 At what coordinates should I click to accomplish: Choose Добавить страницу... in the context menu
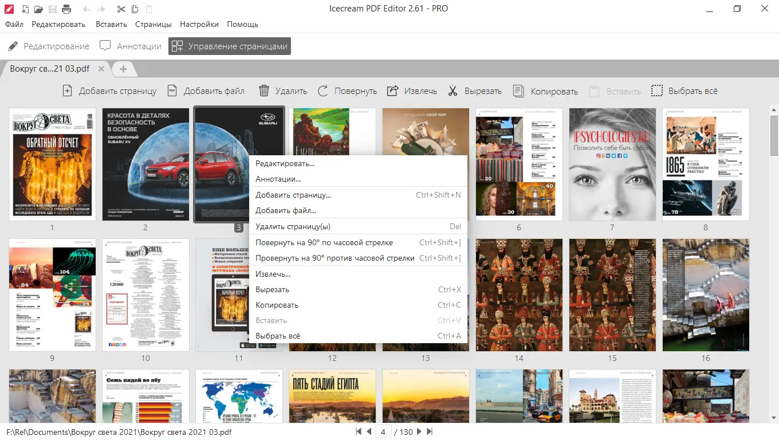[358, 195]
